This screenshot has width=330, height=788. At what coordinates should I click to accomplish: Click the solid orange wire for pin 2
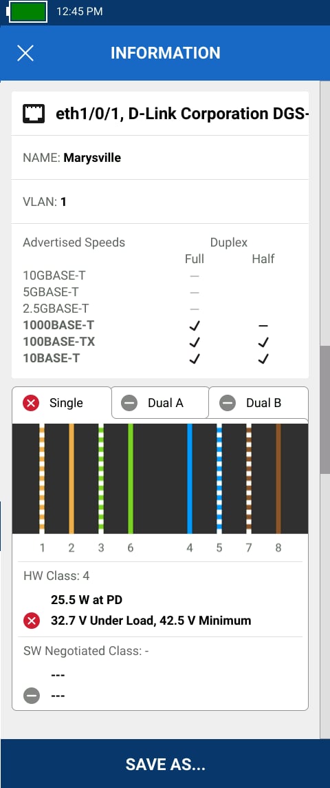71,479
